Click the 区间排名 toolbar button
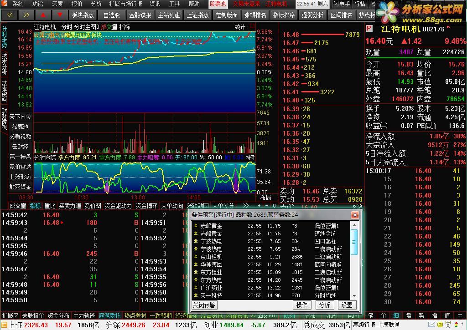 click(x=341, y=15)
